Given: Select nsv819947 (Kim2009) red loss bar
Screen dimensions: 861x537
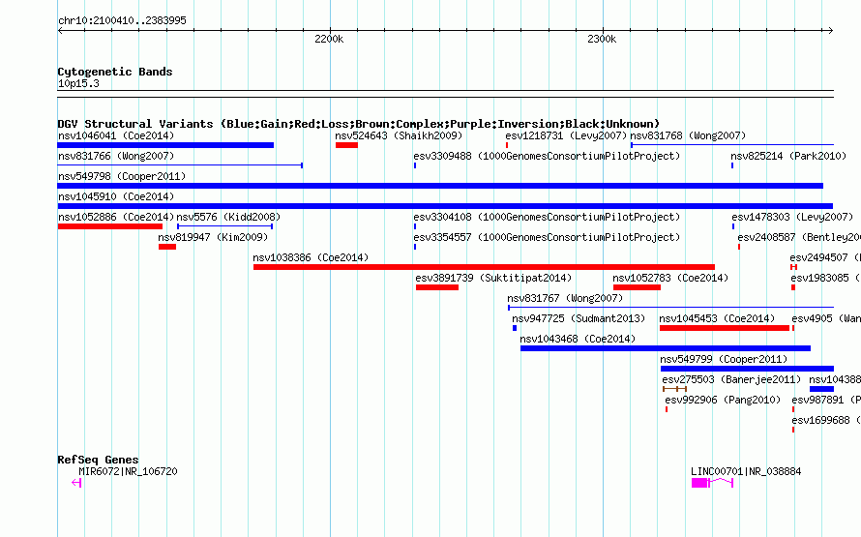Looking at the screenshot, I should point(167,247).
